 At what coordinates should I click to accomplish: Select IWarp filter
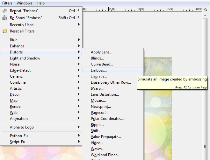pos(113,88)
